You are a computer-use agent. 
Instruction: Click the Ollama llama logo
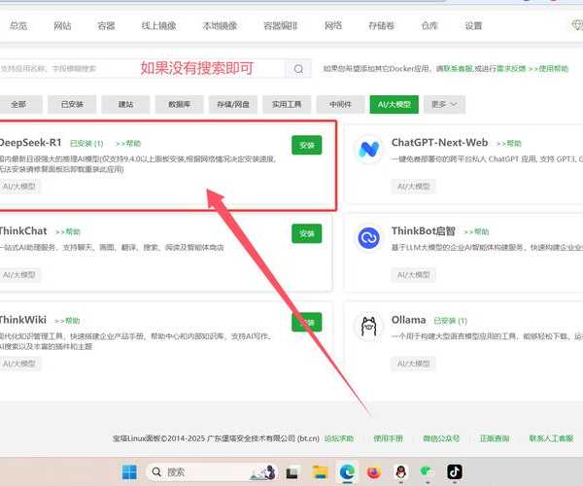pos(369,326)
